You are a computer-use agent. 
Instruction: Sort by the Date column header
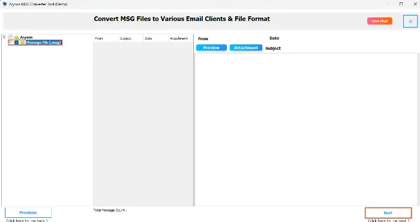coord(155,38)
